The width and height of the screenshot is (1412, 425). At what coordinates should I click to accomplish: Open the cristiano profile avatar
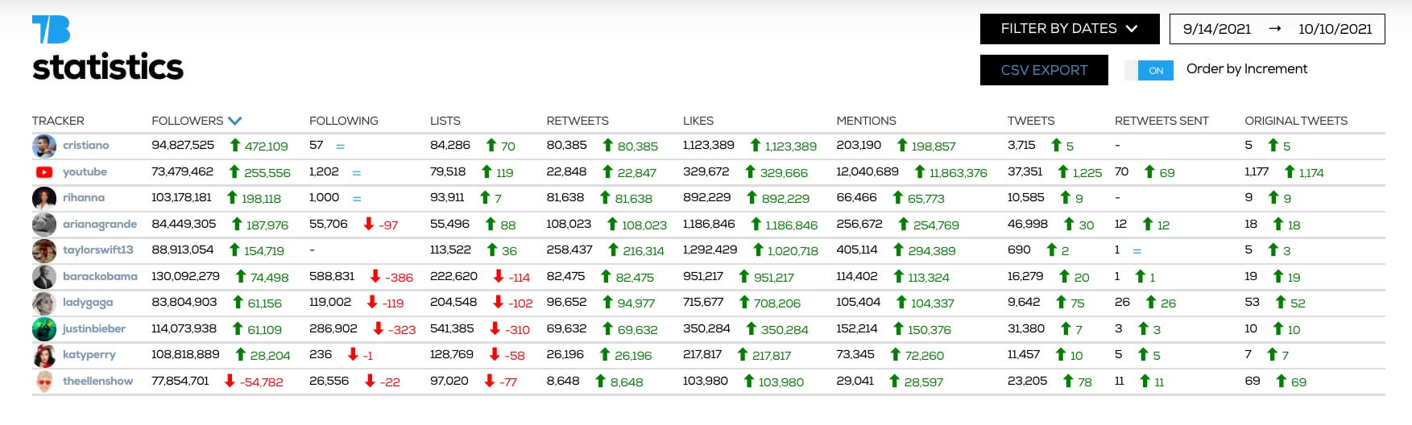click(x=44, y=146)
